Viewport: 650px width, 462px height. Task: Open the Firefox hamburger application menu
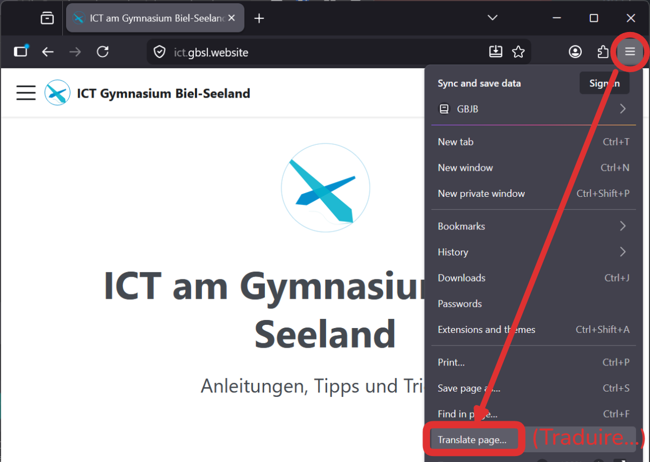[x=629, y=52]
